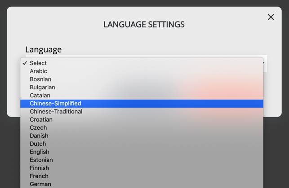289x188 pixels.
Task: Set language to English
Action: (142, 152)
